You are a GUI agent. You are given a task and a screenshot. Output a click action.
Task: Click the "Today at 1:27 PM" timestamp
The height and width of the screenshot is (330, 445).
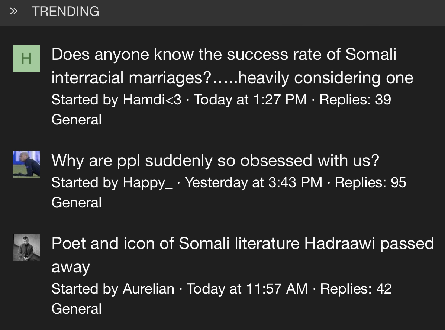click(250, 100)
